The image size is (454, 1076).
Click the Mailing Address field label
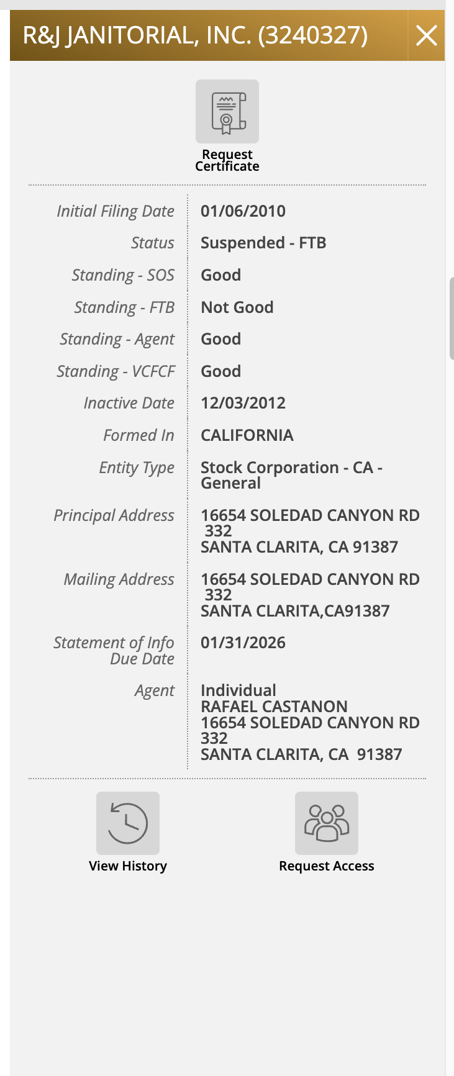tap(119, 579)
